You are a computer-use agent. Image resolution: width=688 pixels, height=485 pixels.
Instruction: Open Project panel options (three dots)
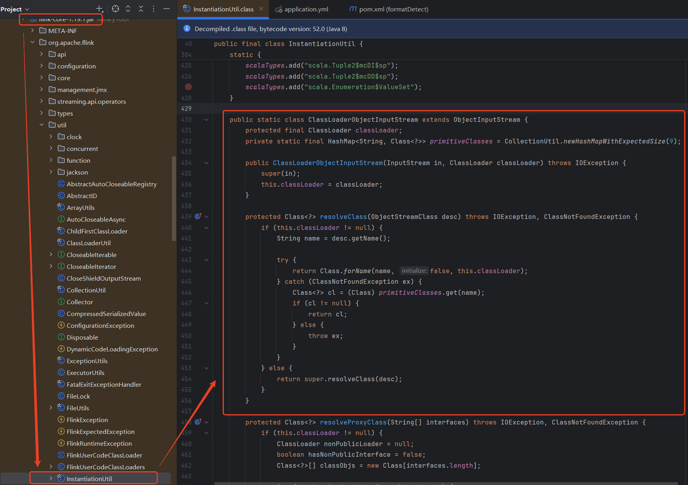coord(154,9)
